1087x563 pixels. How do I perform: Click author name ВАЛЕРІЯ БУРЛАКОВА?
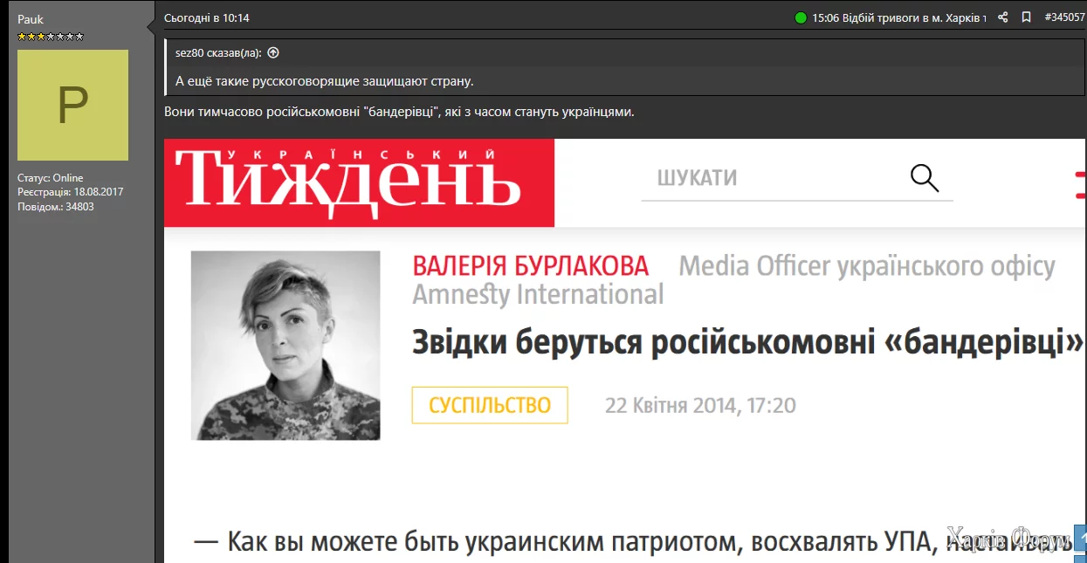click(x=531, y=266)
